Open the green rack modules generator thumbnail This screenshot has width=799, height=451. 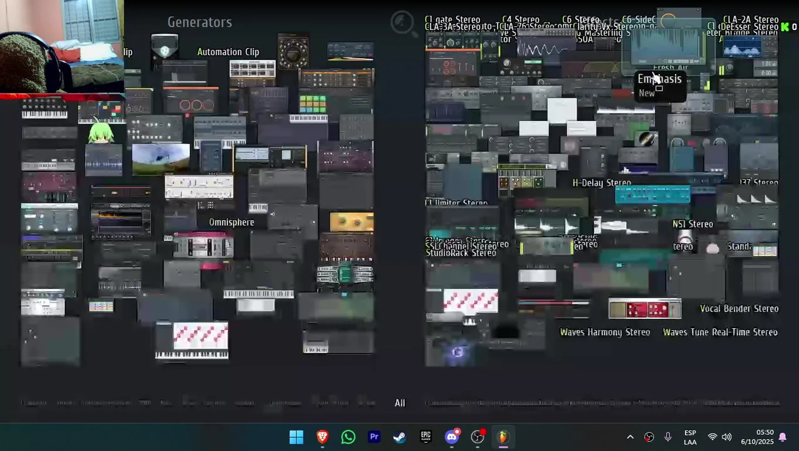coord(345,274)
